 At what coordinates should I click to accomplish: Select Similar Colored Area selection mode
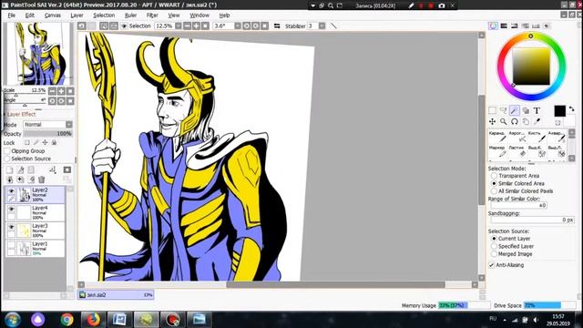pos(494,183)
